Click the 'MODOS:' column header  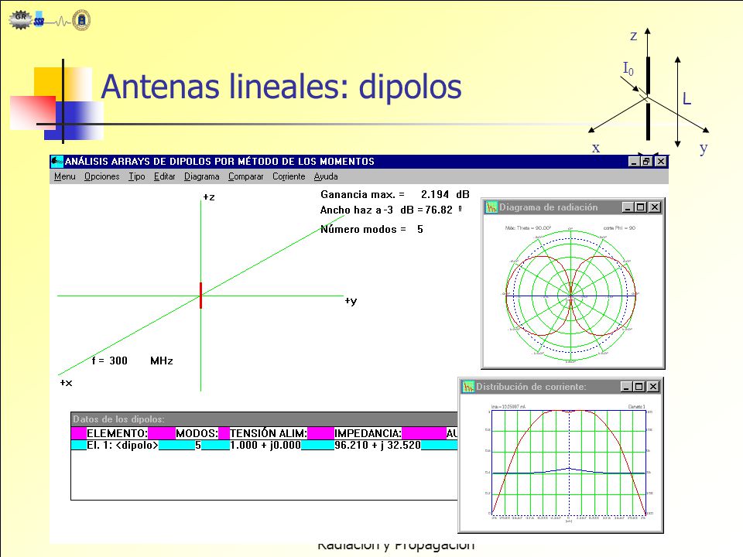tap(197, 433)
